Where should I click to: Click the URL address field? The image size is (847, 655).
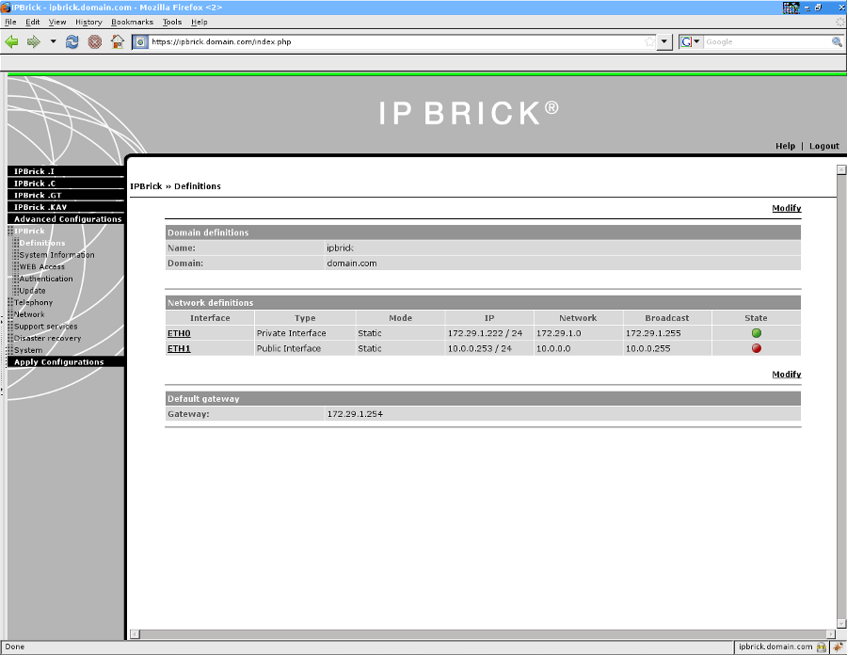click(396, 41)
